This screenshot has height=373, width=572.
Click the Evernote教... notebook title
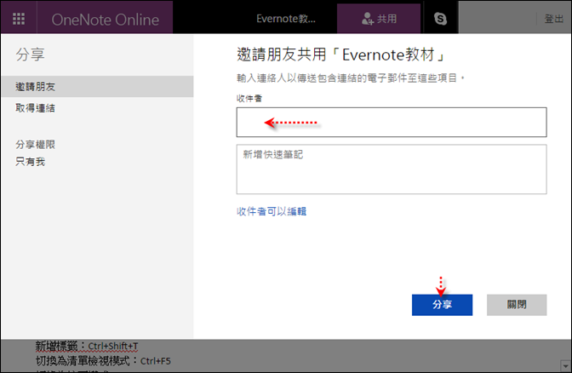pyautogui.click(x=286, y=19)
